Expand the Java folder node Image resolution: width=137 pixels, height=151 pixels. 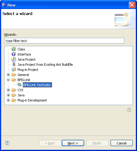coord(8,95)
